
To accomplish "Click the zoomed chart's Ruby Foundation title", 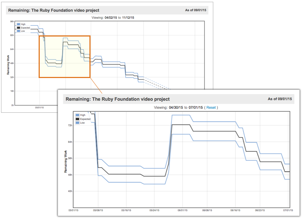I will click(x=117, y=99).
